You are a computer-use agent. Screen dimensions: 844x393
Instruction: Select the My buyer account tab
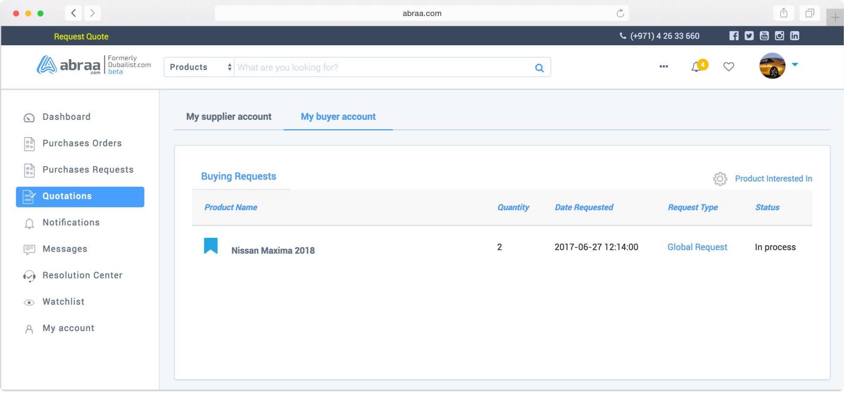point(338,117)
